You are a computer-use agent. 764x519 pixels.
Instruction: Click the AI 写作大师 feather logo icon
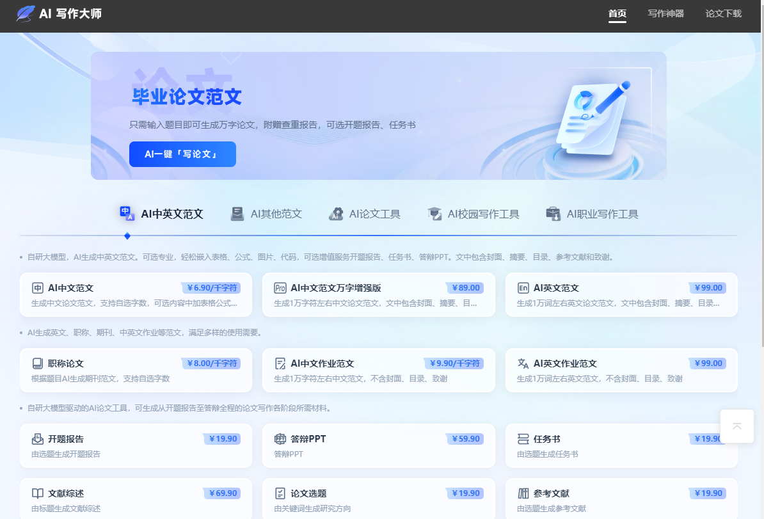tap(26, 13)
